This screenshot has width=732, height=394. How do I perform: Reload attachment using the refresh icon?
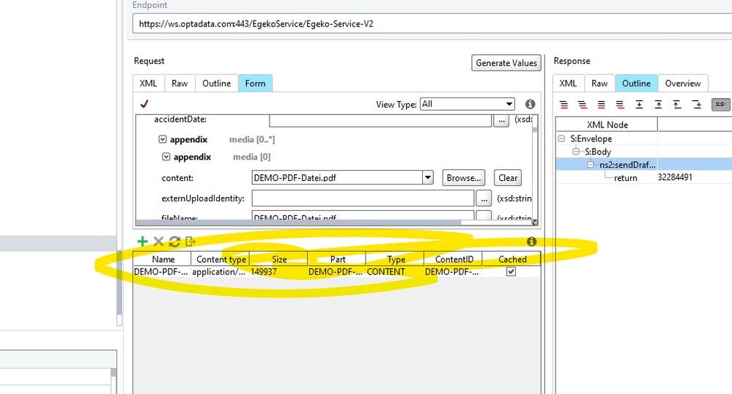point(174,242)
